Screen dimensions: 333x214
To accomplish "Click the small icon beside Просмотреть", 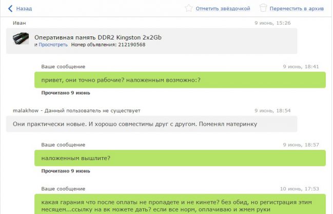I will coord(36,45).
